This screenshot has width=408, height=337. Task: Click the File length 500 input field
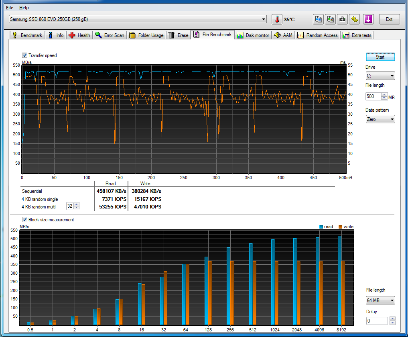tap(373, 96)
